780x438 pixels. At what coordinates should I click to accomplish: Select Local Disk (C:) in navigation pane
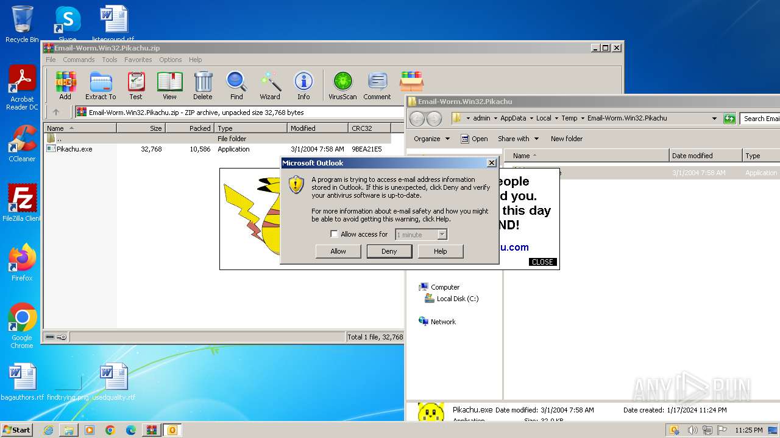(452, 299)
